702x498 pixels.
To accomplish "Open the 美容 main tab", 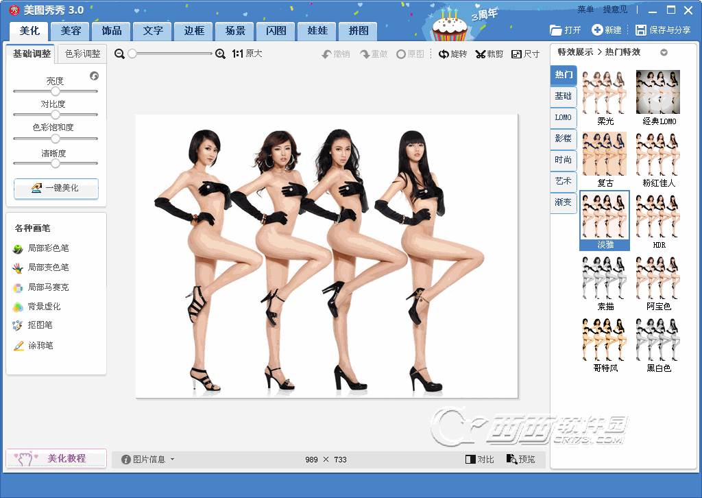I will pos(71,31).
